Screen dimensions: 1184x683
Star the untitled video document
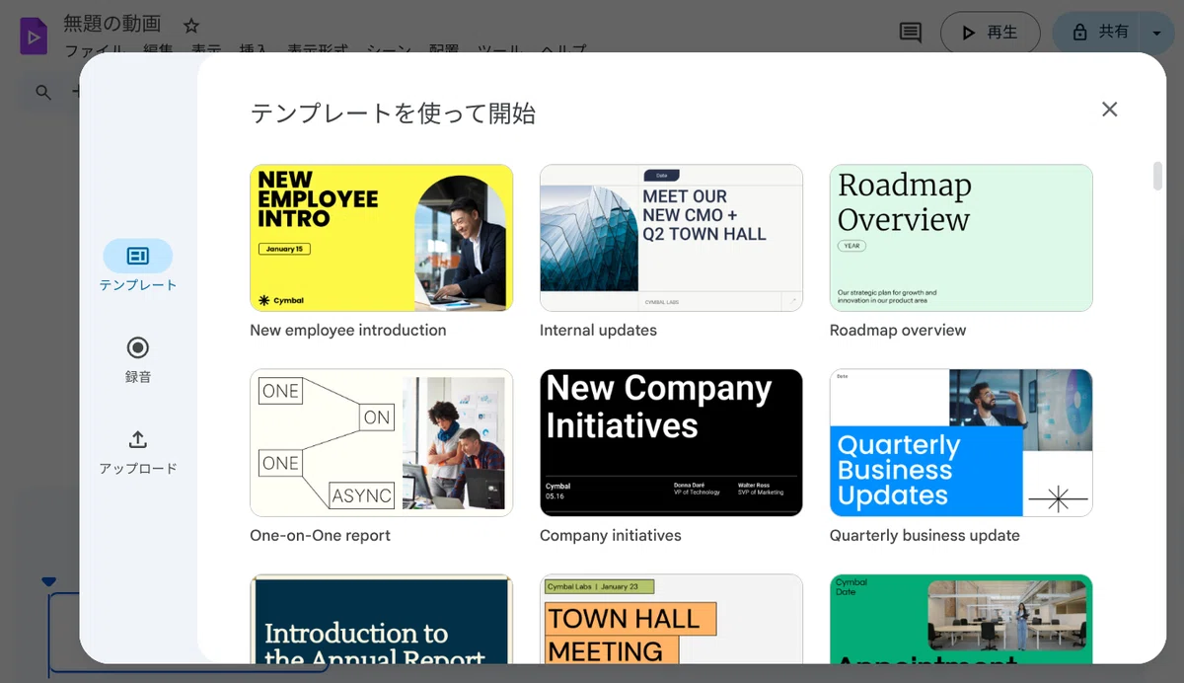click(x=191, y=26)
